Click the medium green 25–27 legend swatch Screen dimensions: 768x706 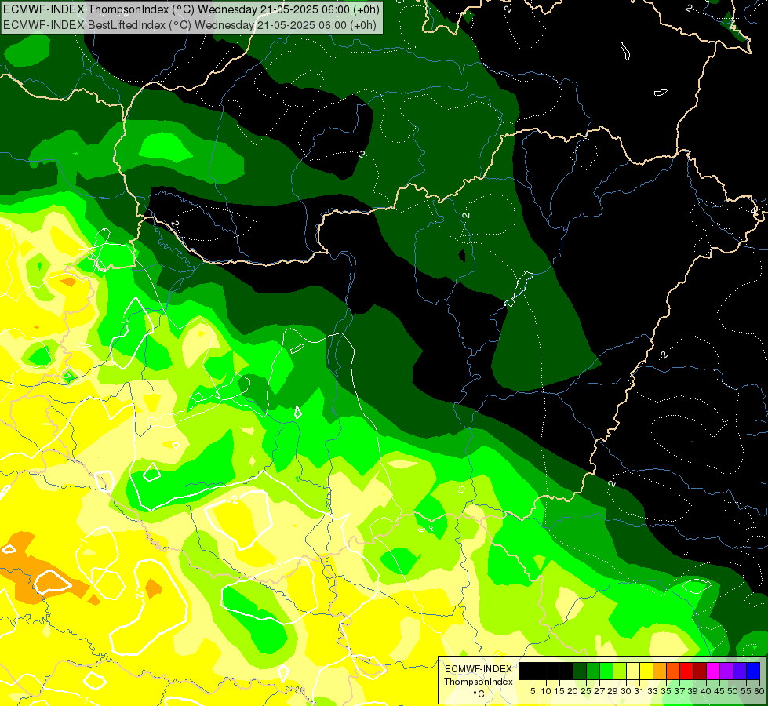pyautogui.click(x=593, y=671)
